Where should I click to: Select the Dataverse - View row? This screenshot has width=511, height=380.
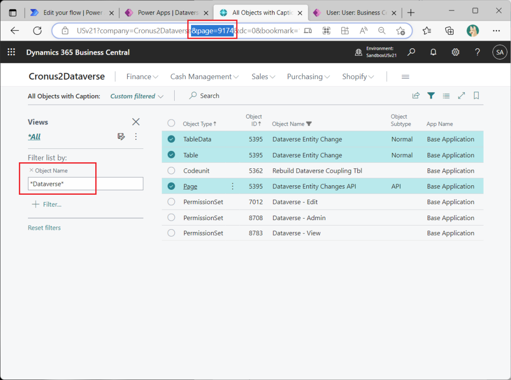coord(171,233)
